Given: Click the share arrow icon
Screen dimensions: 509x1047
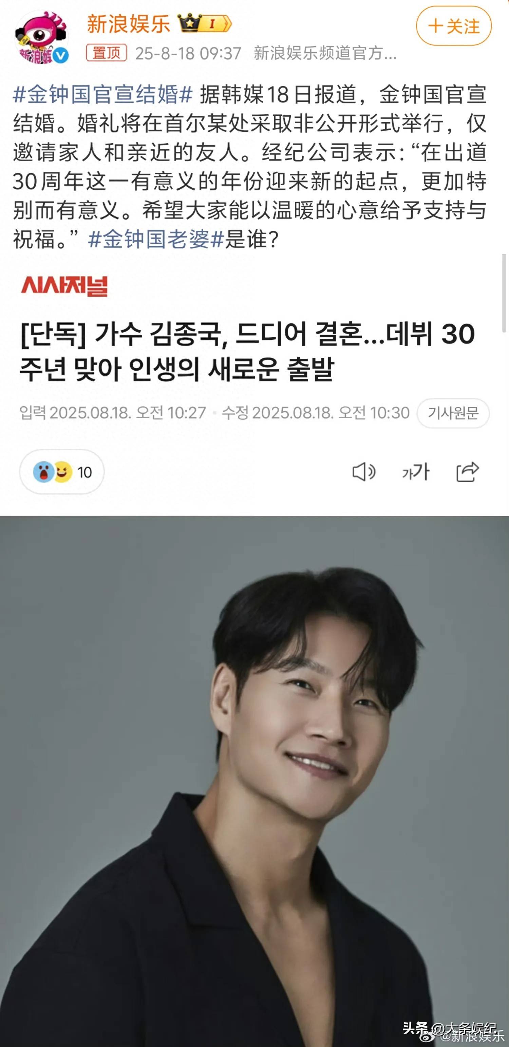Looking at the screenshot, I should pos(468,472).
